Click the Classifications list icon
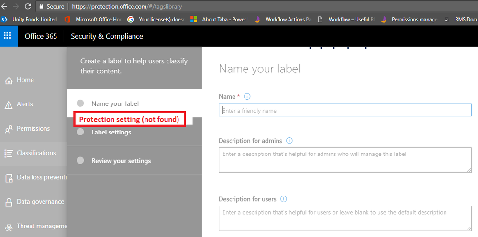The height and width of the screenshot is (237, 478). tap(9, 154)
